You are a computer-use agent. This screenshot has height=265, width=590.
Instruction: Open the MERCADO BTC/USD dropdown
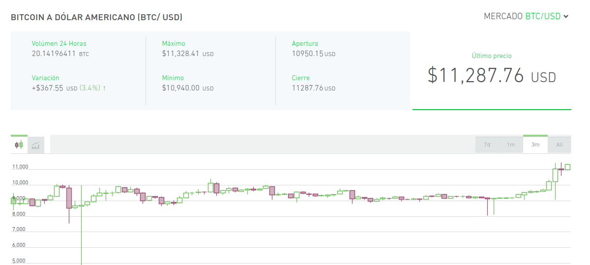[x=526, y=16]
